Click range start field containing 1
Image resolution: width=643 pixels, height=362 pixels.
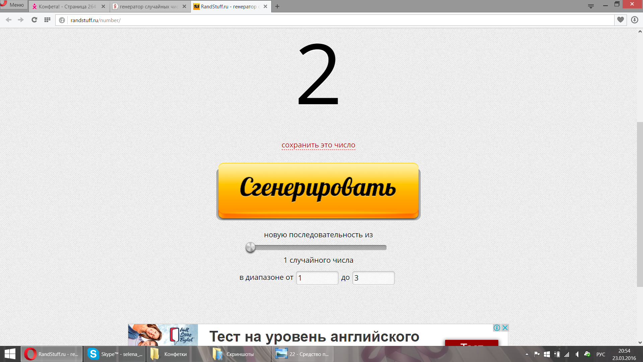pos(317,278)
